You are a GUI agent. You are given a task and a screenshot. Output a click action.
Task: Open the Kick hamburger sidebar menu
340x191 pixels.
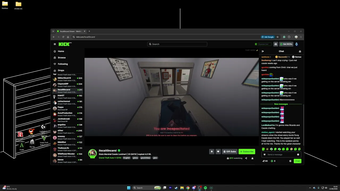(x=55, y=44)
